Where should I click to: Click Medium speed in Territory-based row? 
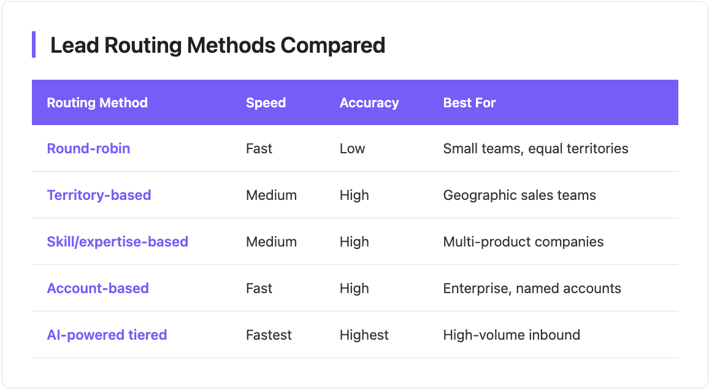[271, 195]
